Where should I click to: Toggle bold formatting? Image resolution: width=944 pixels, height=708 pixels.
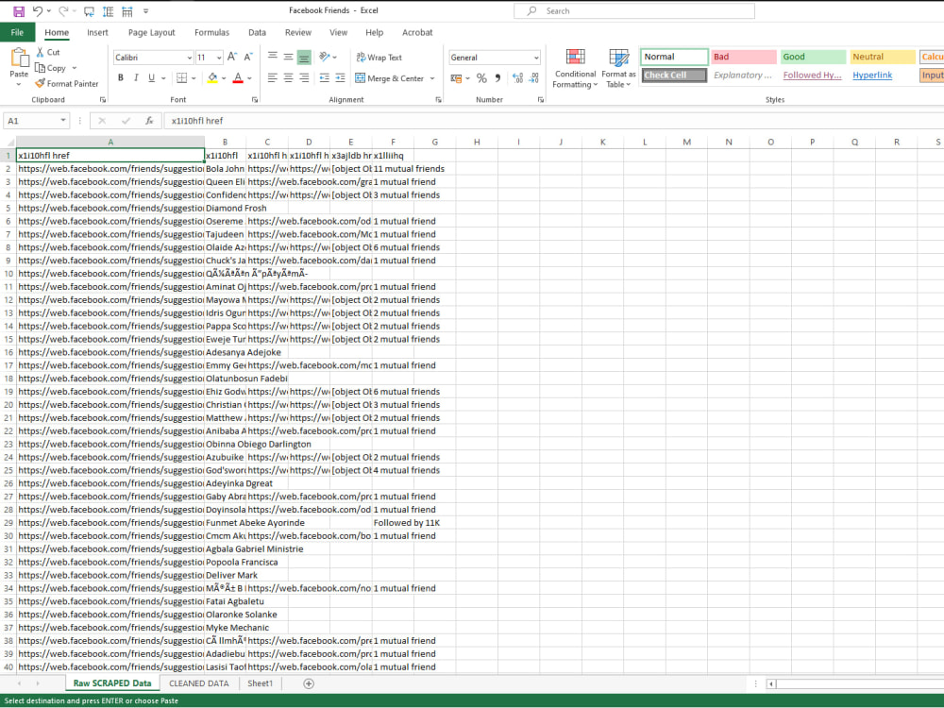point(121,76)
